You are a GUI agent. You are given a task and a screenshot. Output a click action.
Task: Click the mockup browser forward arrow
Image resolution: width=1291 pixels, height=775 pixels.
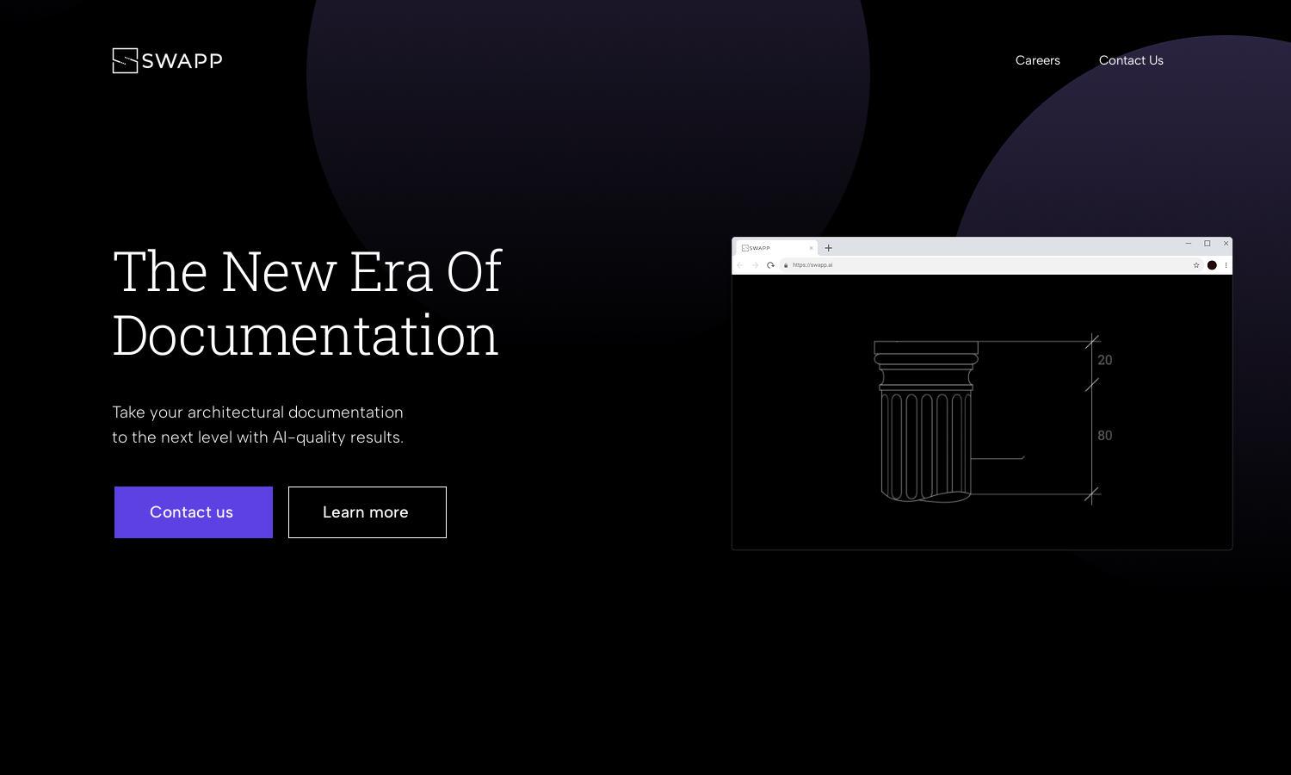755,265
